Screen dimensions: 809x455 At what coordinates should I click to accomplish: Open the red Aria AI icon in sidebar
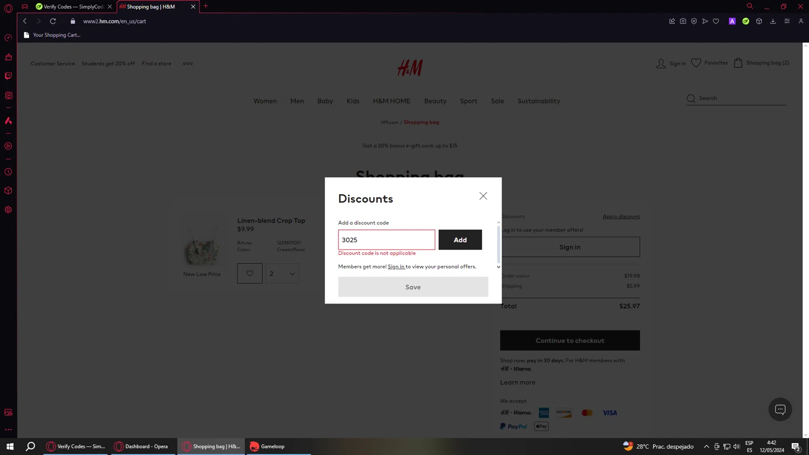coord(8,121)
